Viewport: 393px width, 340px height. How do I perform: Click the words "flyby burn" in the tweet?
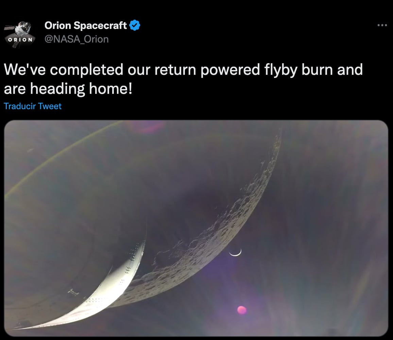coord(298,70)
